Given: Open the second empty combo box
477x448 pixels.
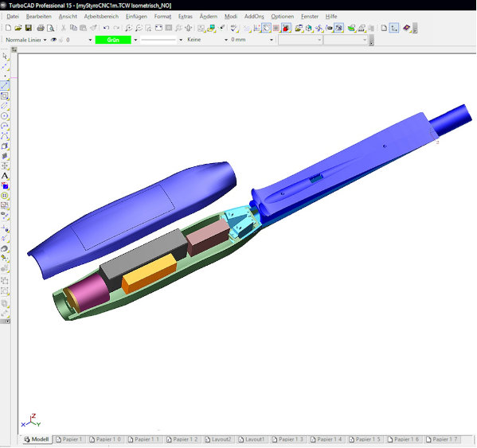Looking at the screenshot, I should tap(346, 40).
